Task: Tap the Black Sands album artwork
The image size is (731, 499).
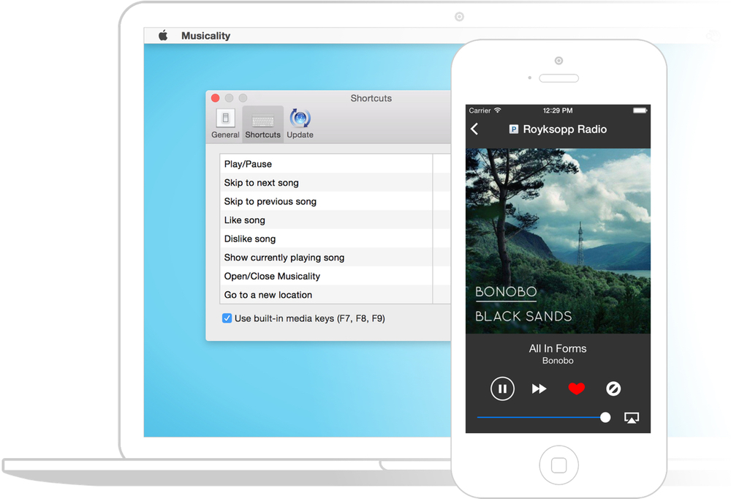Action: click(x=558, y=241)
